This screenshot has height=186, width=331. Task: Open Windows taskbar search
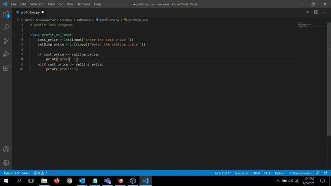[x=19, y=181]
